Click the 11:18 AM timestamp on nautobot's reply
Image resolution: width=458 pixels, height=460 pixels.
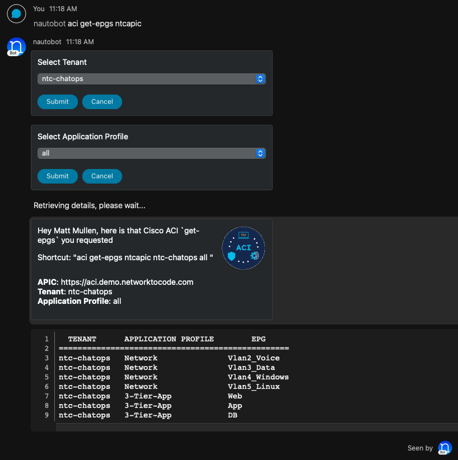80,42
